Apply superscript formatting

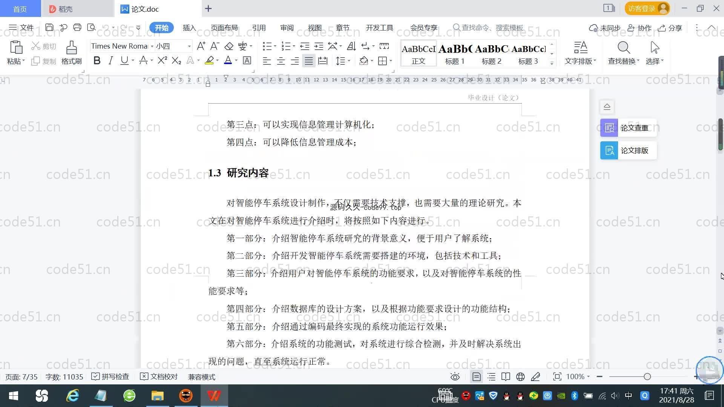pyautogui.click(x=163, y=60)
